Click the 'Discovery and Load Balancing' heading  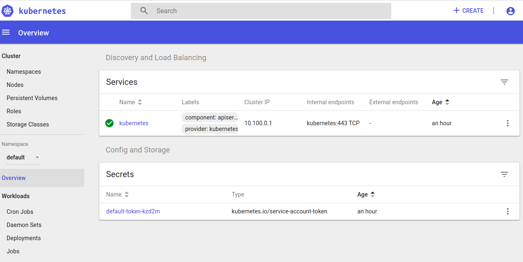(156, 58)
